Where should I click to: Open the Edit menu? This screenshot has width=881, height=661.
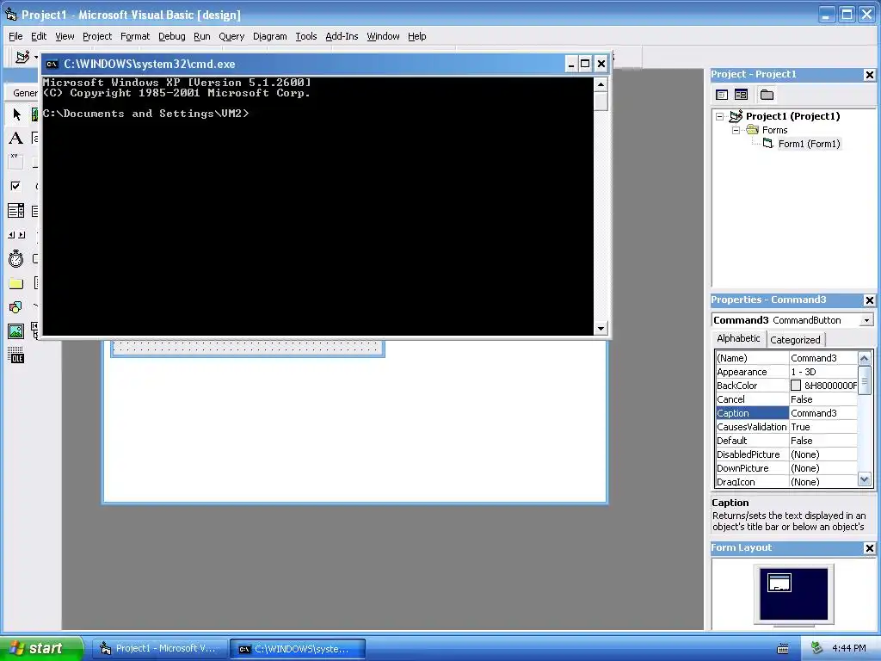(x=39, y=36)
